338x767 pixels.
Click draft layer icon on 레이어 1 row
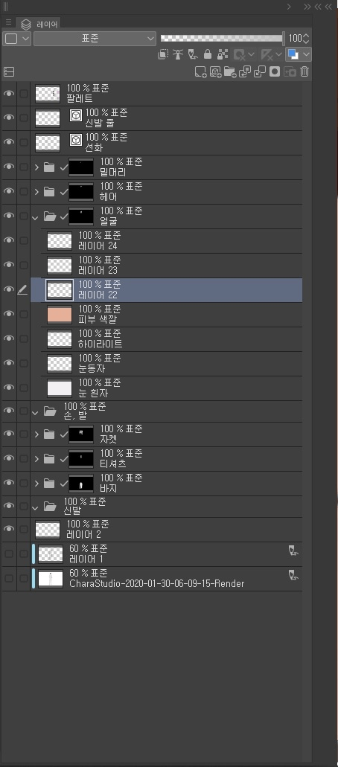tap(294, 551)
